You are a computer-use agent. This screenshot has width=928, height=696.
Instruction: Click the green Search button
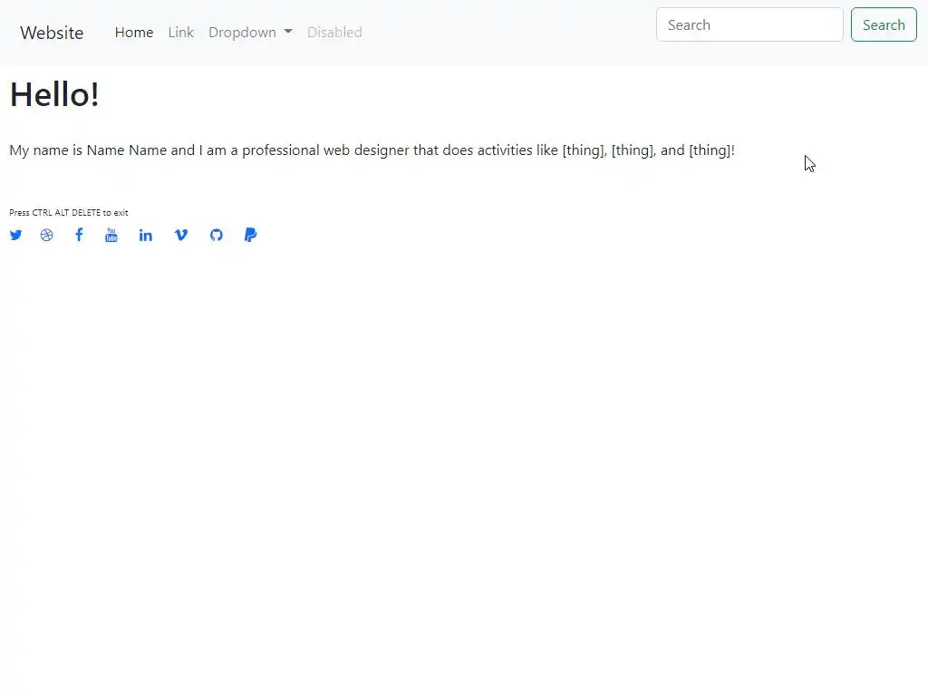coord(884,24)
